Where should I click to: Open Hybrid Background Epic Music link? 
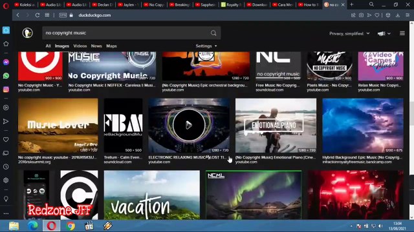pos(362,157)
